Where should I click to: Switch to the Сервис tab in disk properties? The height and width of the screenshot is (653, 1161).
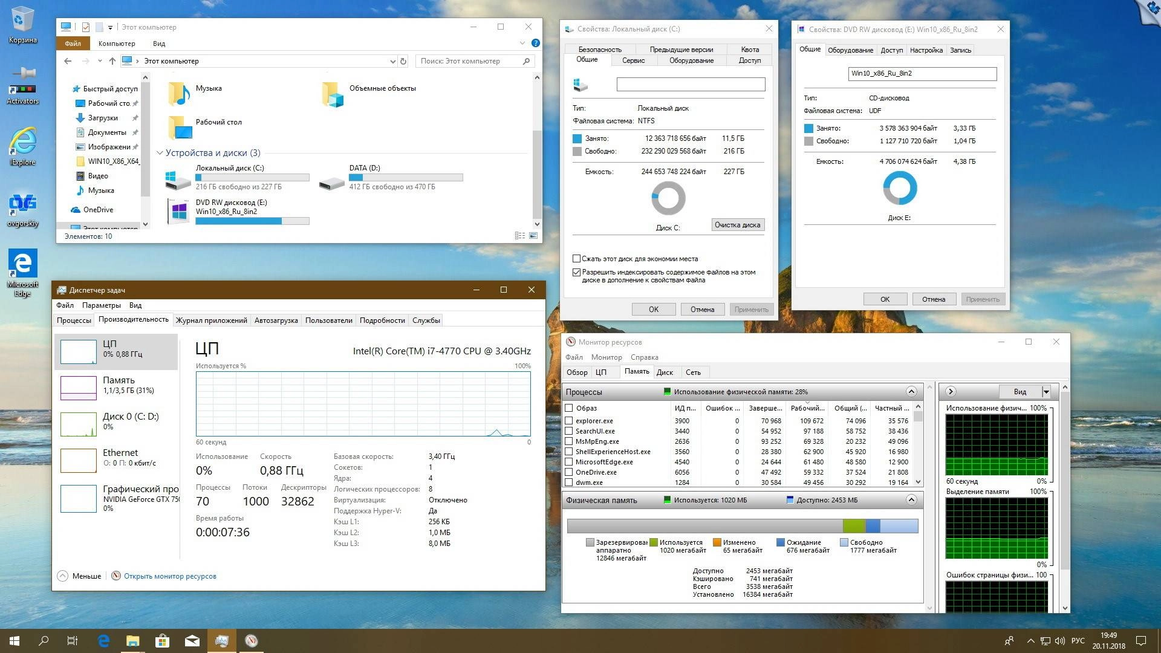click(x=634, y=60)
